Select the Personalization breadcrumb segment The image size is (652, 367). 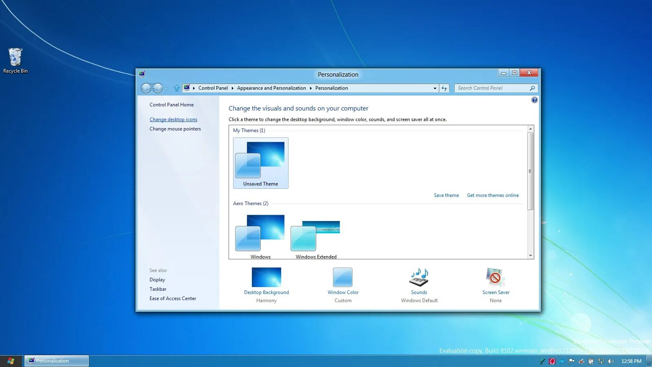332,88
